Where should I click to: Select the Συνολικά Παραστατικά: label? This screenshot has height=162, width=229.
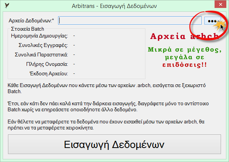coord(41,55)
